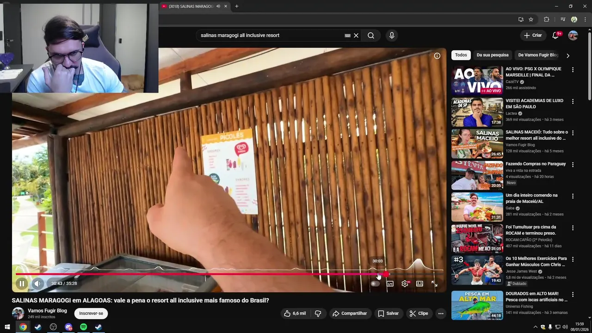This screenshot has height=333, width=592.
Task: Open Chrome profile avatar
Action: click(x=574, y=19)
